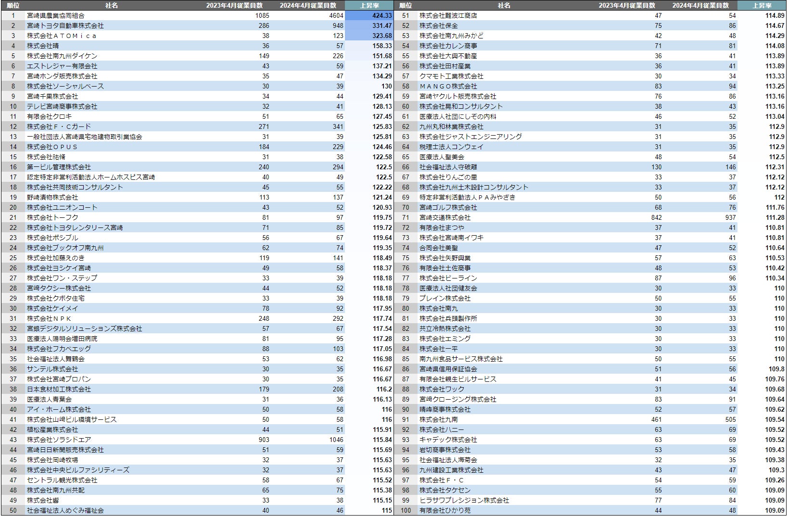Click on 共立冷熱株式会社

click(445, 328)
